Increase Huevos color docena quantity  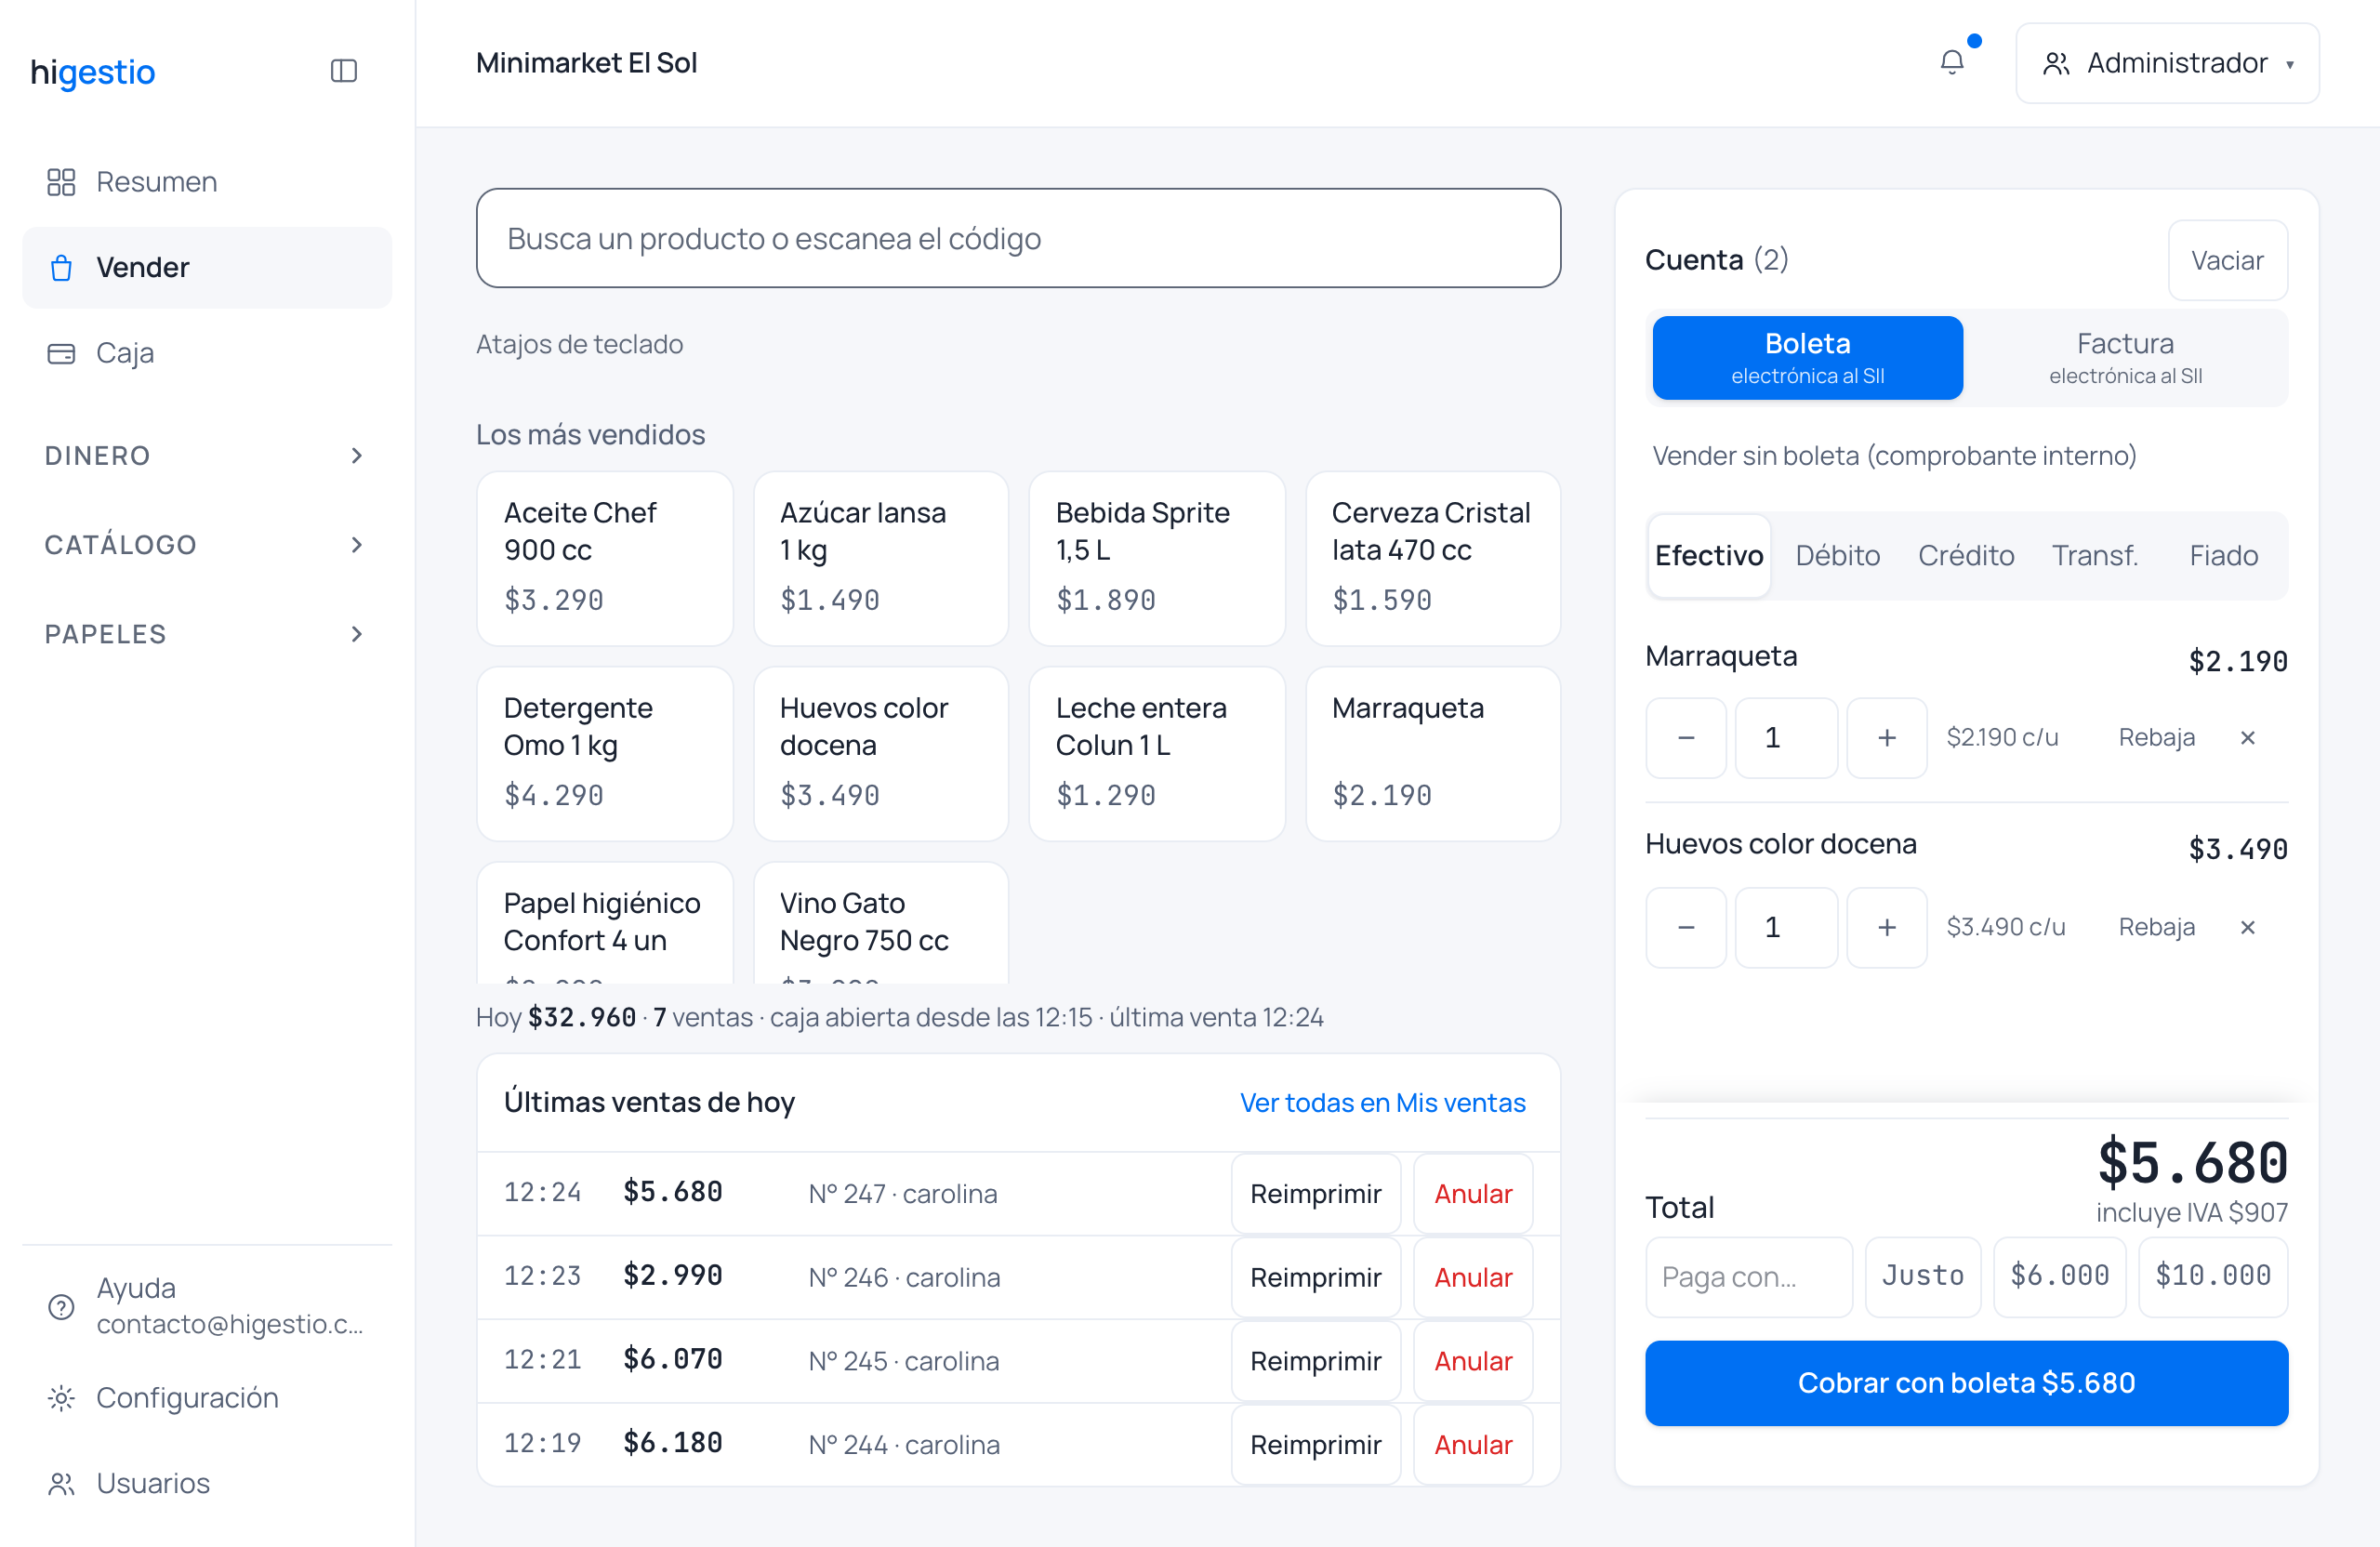1886,927
